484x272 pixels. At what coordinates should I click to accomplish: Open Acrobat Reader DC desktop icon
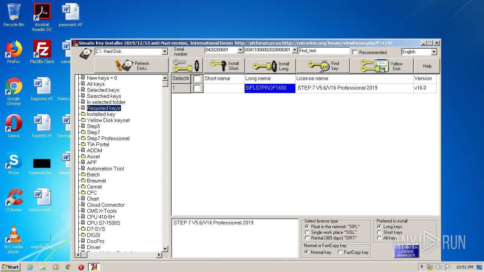pos(42,17)
